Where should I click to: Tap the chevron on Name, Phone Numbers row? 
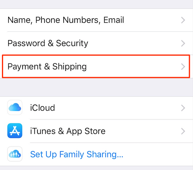point(183,20)
